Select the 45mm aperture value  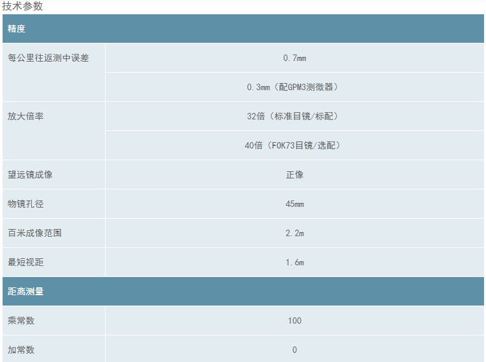point(294,204)
